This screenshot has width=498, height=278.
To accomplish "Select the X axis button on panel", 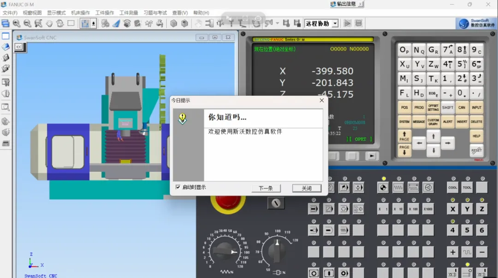I will tap(453, 209).
